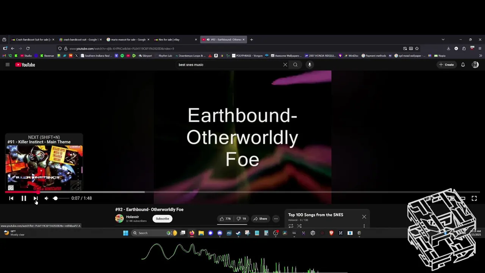Go back in browser history
This screenshot has height=273, width=485.
[13, 49]
